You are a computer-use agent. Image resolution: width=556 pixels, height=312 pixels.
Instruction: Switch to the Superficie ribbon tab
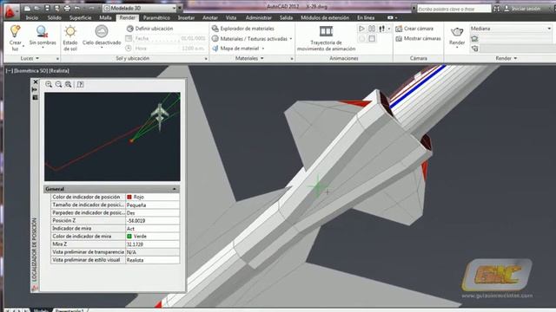pyautogui.click(x=80, y=17)
